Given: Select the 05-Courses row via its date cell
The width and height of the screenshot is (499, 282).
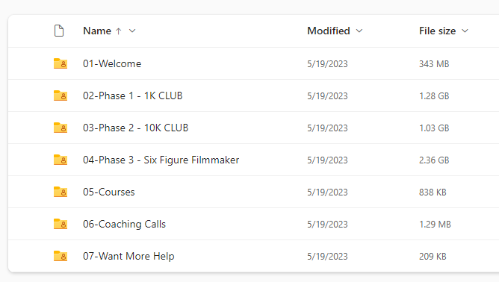Looking at the screenshot, I should coord(327,192).
